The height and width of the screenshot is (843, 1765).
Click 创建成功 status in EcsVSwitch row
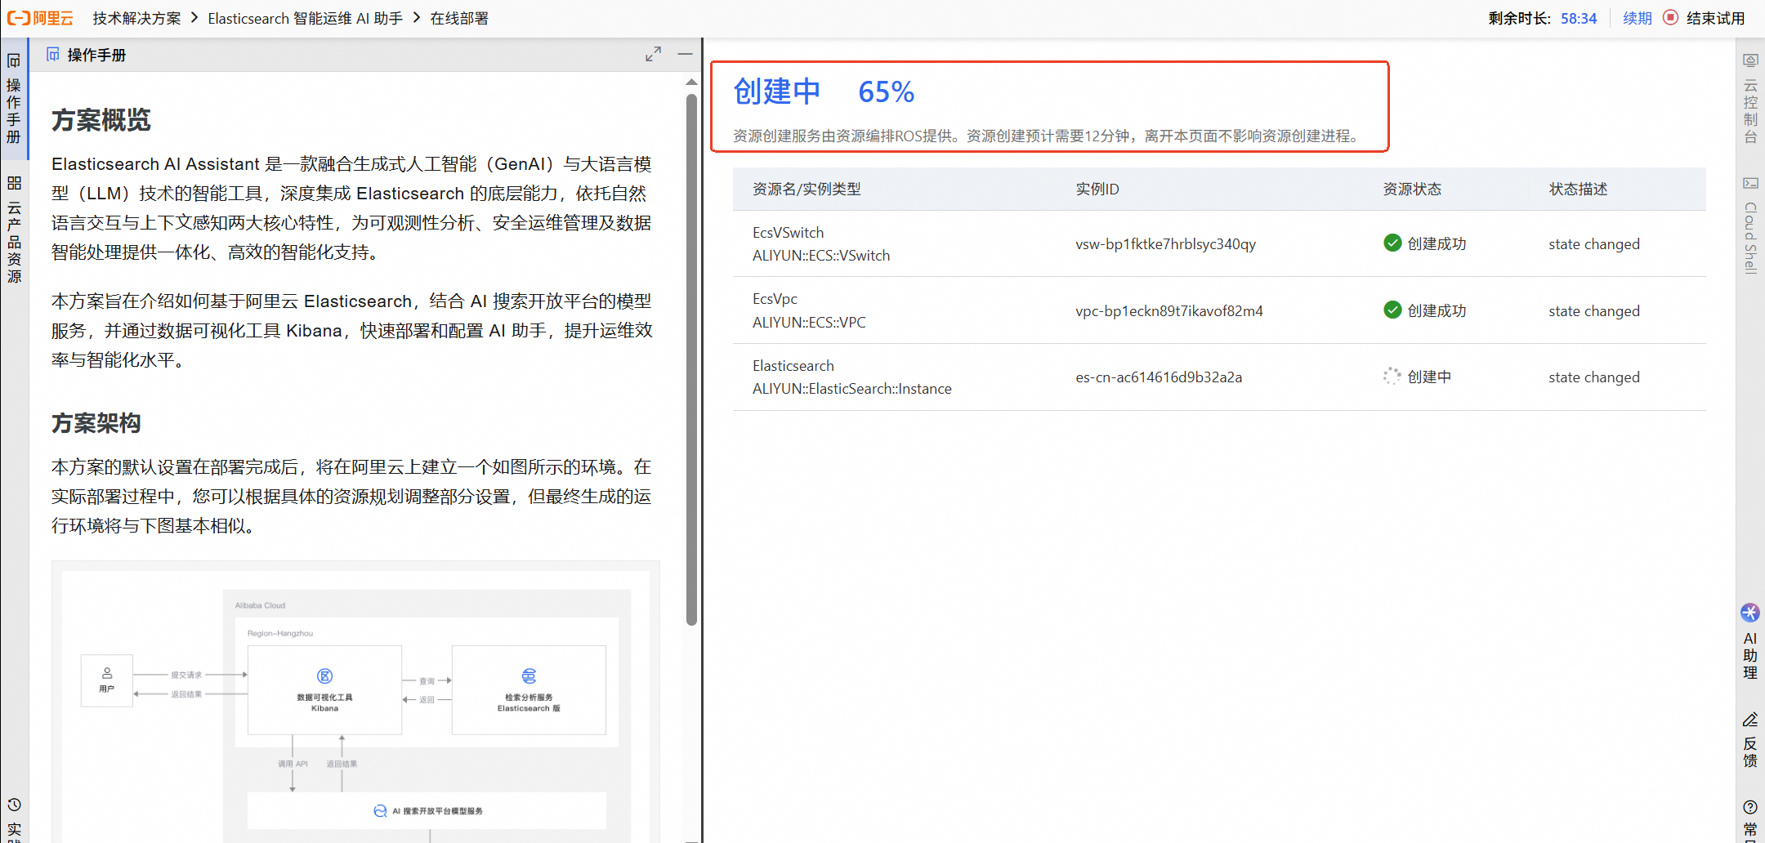(1437, 243)
